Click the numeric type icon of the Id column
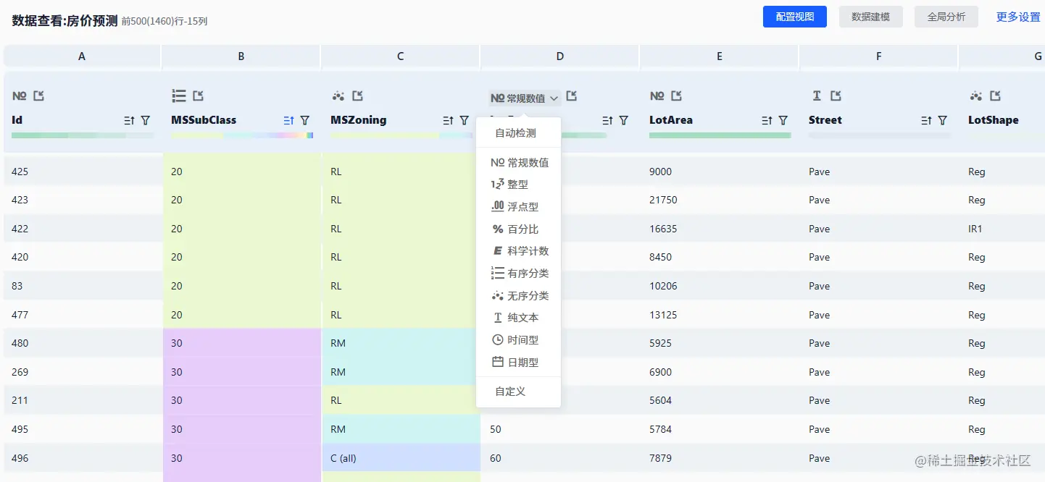The image size is (1045, 482). point(20,96)
